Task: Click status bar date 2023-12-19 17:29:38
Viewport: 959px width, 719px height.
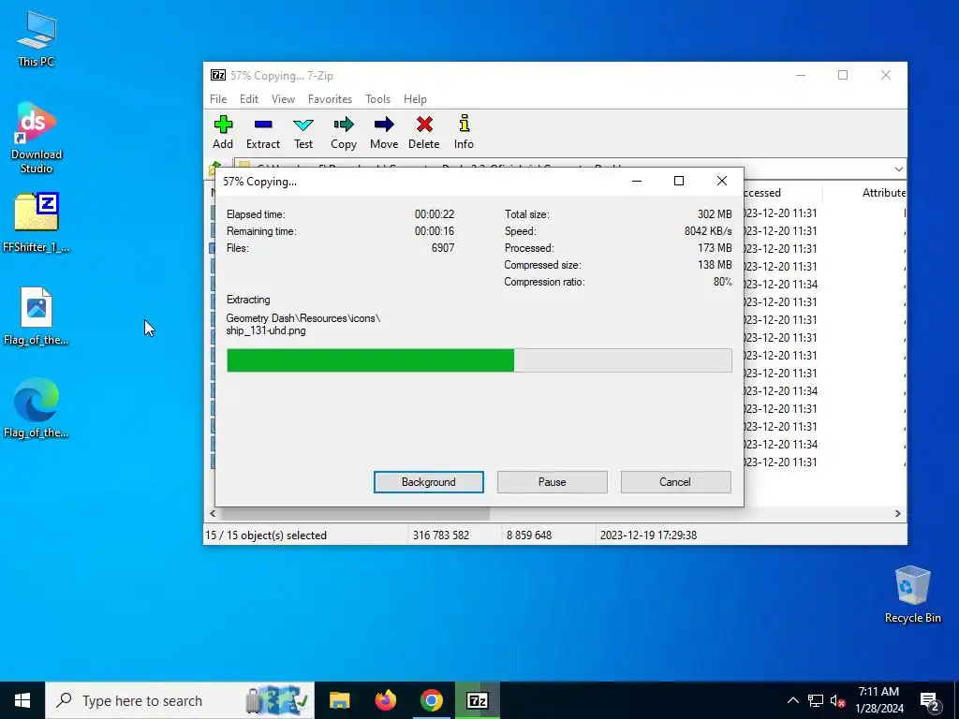Action: coord(648,535)
